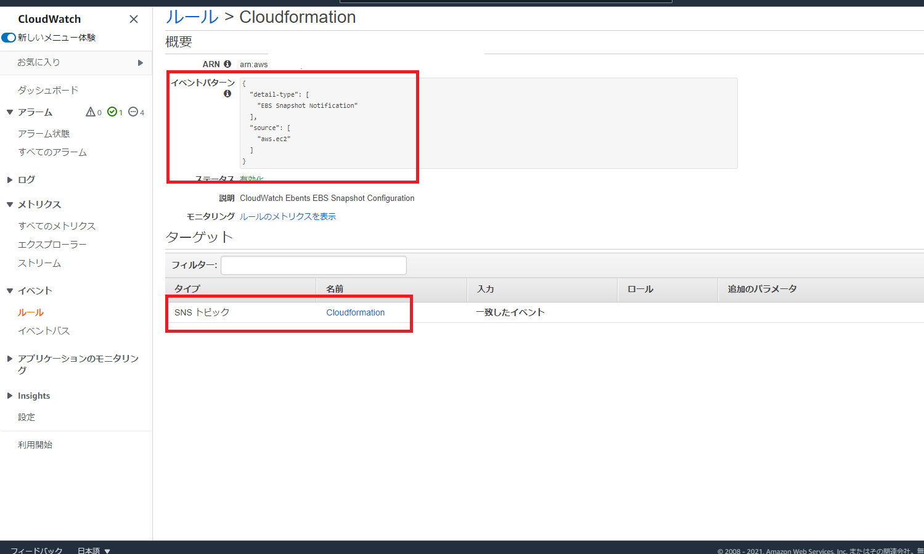Expand the アプリケーションのモニタリング section triangle
This screenshot has width=924, height=554.
click(x=10, y=359)
